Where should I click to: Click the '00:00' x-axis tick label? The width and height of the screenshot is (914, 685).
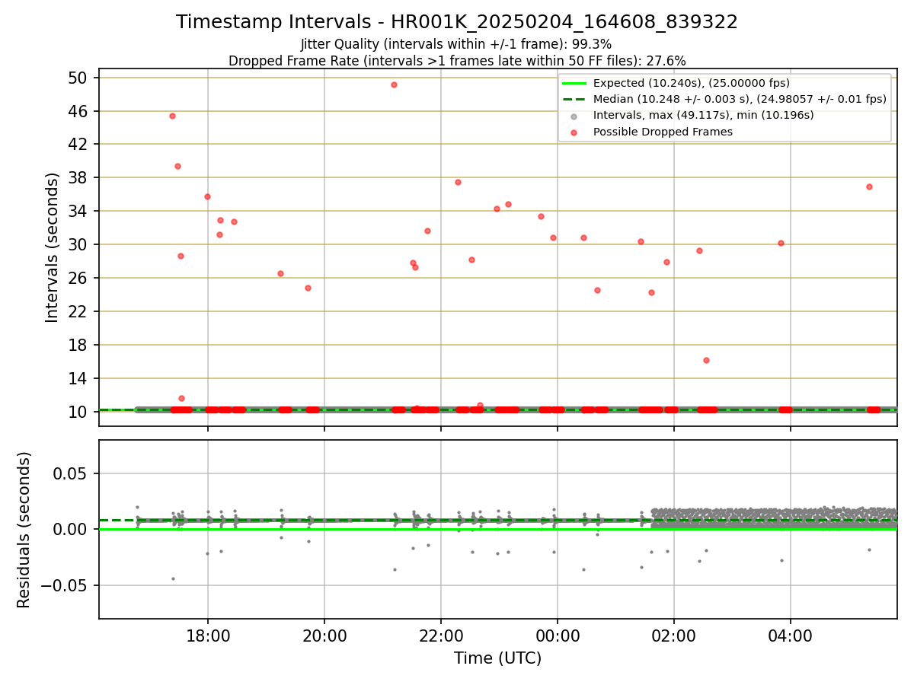[x=558, y=636]
